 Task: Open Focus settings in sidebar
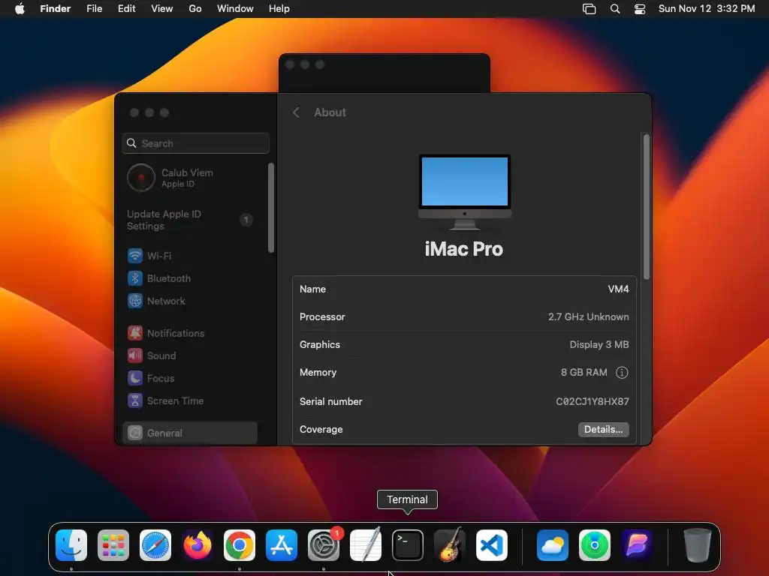[190, 378]
